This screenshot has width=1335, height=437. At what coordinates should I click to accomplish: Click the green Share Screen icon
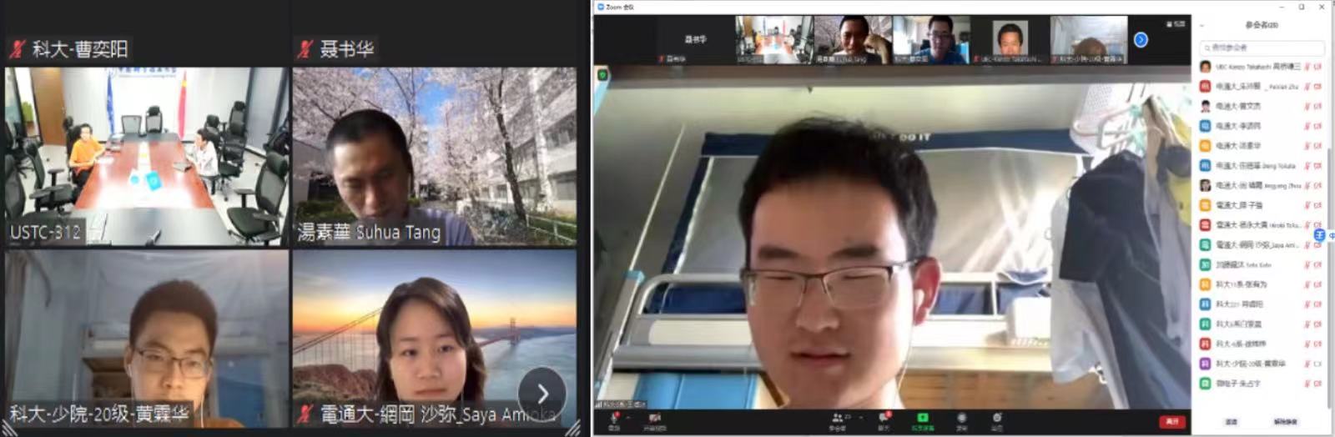923,417
